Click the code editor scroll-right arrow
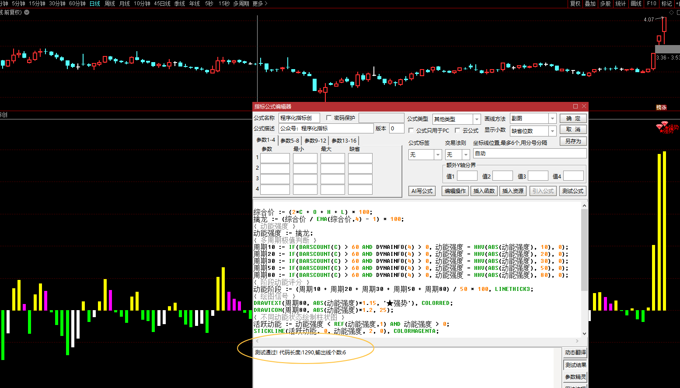Screen dimensions: 680x388 click(577, 341)
